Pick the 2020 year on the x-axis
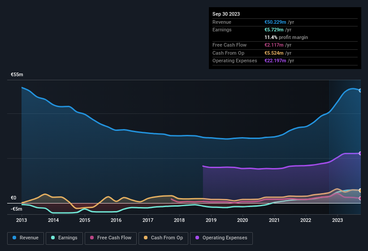Image resolution: width=368 pixels, height=251 pixels. point(242,220)
